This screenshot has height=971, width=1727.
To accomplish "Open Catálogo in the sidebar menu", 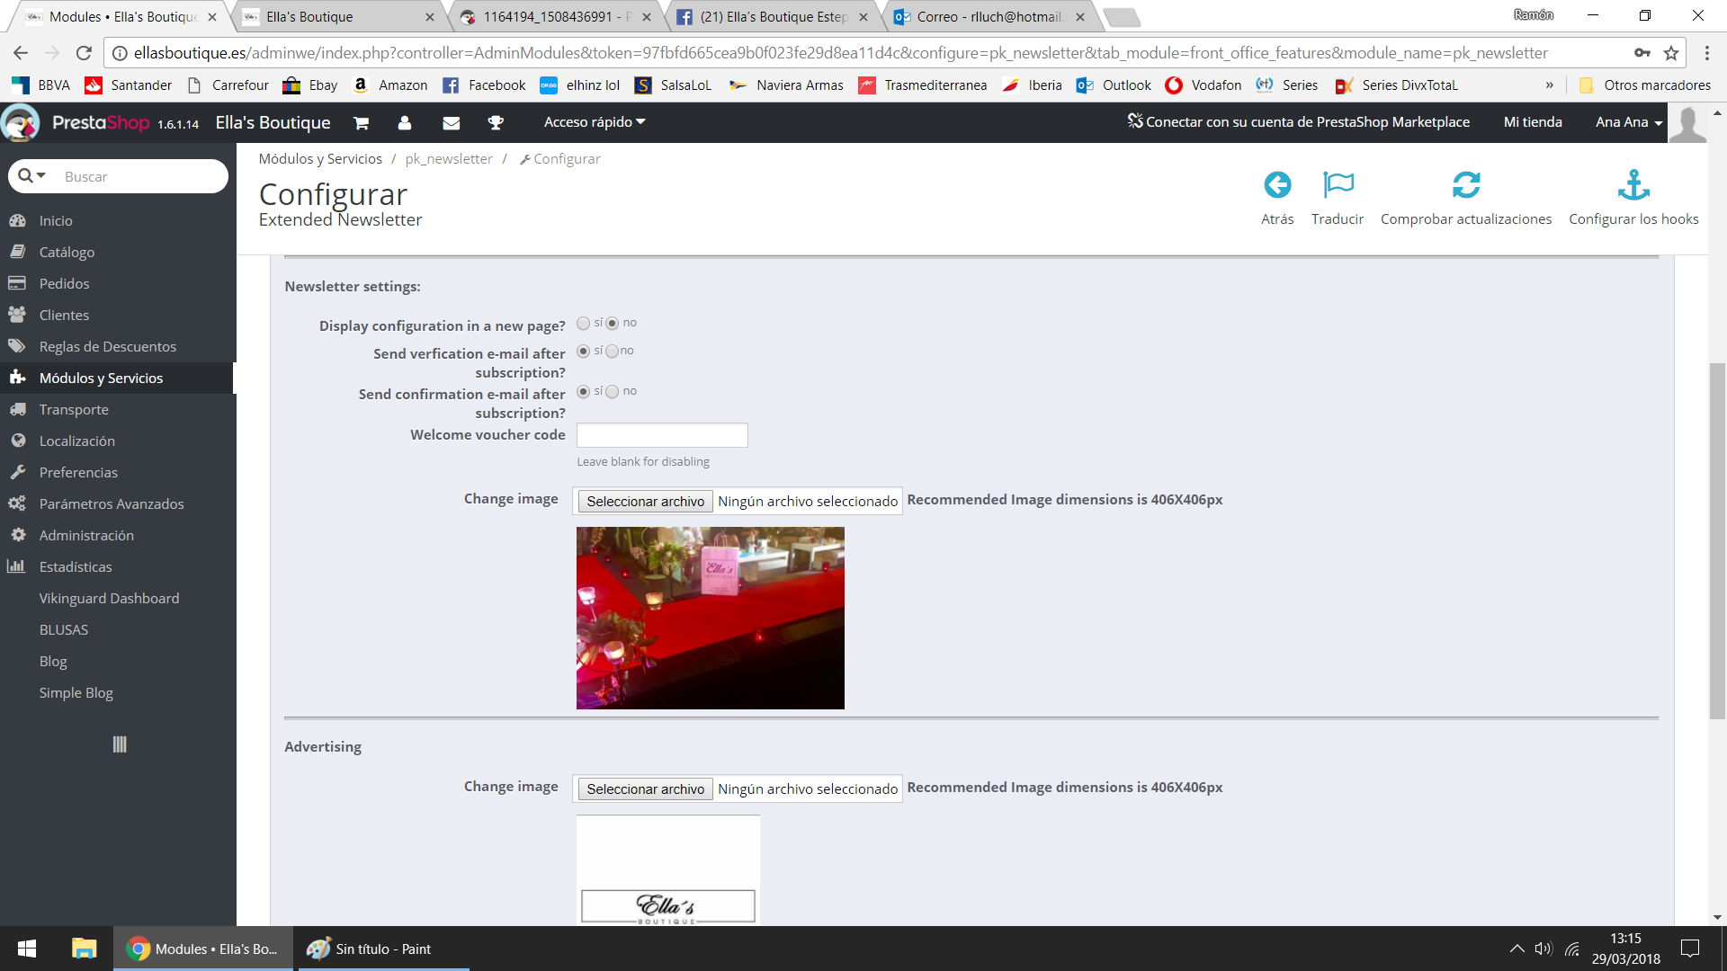I will (x=67, y=253).
